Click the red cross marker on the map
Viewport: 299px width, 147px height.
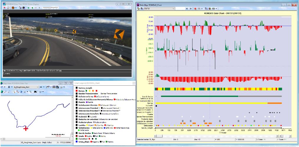pos(26,128)
